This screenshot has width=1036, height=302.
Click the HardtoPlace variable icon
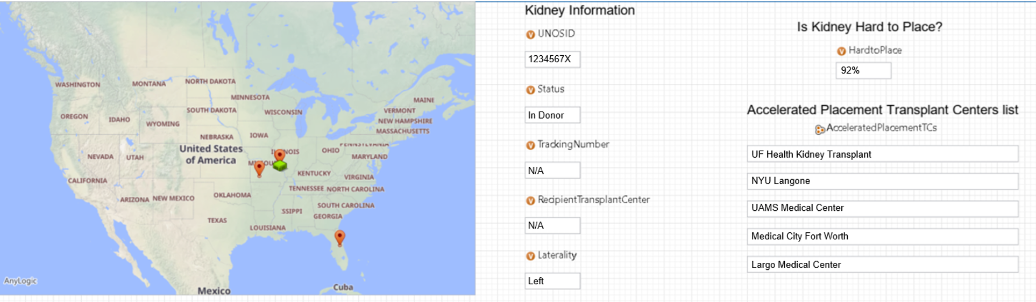[x=841, y=51]
